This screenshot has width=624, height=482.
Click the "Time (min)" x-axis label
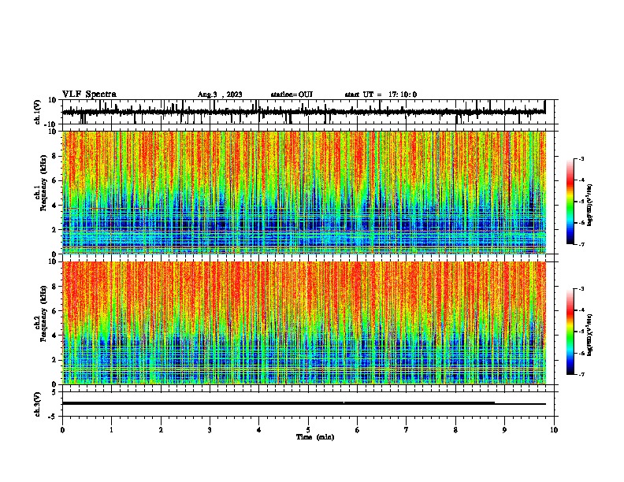tap(315, 437)
